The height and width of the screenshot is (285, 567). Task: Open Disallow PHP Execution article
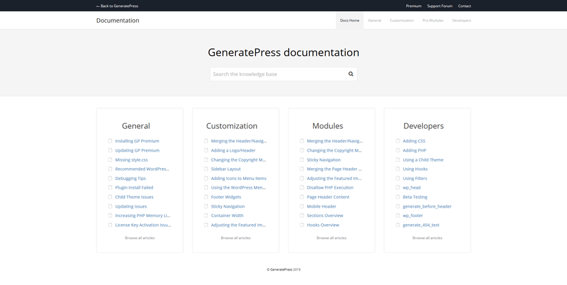point(330,187)
